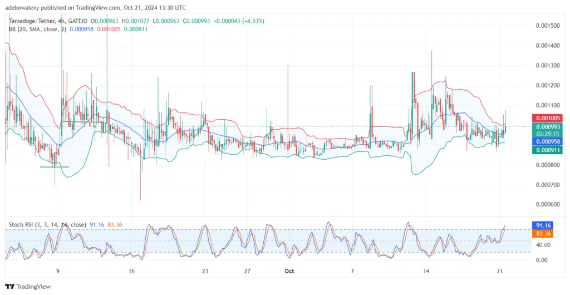Click the 0.000700 price scale label
The width and height of the screenshot is (570, 295).
pos(547,185)
